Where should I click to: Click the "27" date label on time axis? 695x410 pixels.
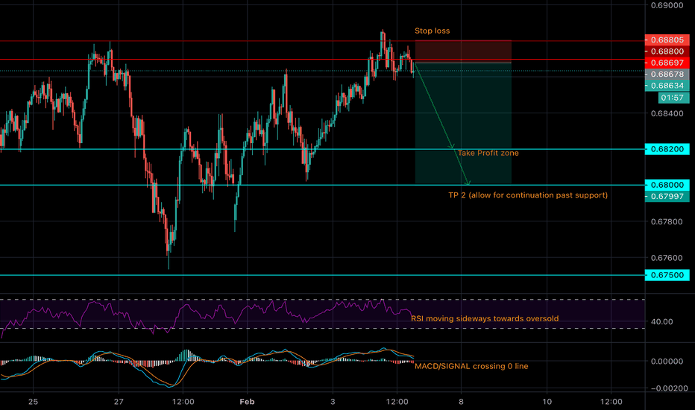(119, 402)
